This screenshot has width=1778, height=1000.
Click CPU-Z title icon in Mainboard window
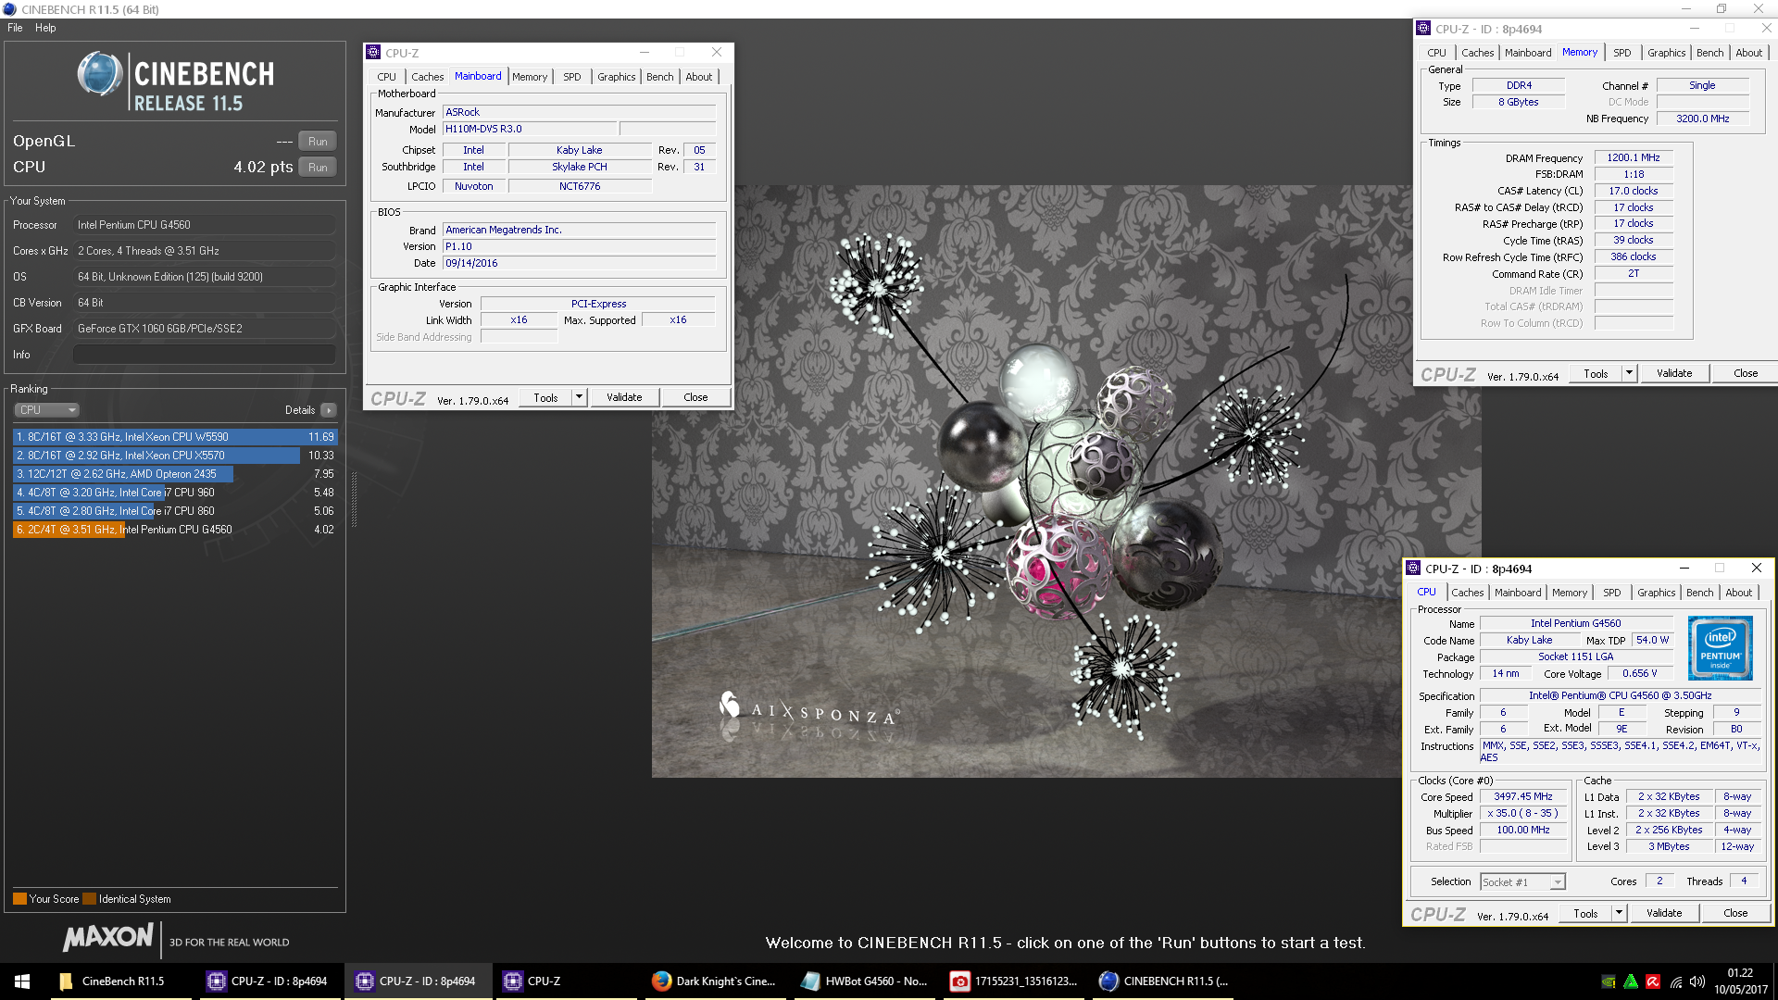[x=373, y=53]
